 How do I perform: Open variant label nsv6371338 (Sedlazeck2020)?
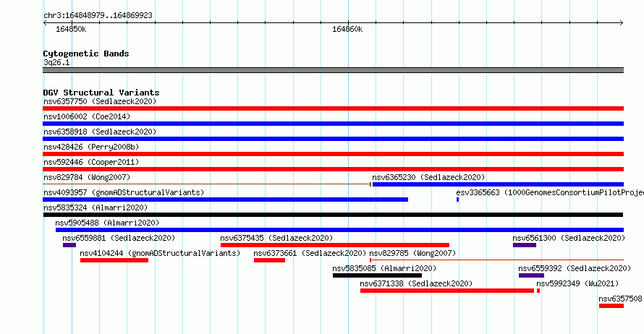tap(416, 283)
